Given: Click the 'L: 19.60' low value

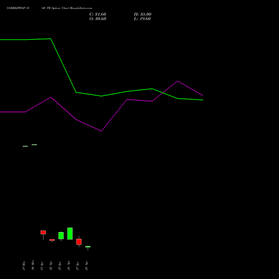Looking at the screenshot, I should pyautogui.click(x=142, y=19).
